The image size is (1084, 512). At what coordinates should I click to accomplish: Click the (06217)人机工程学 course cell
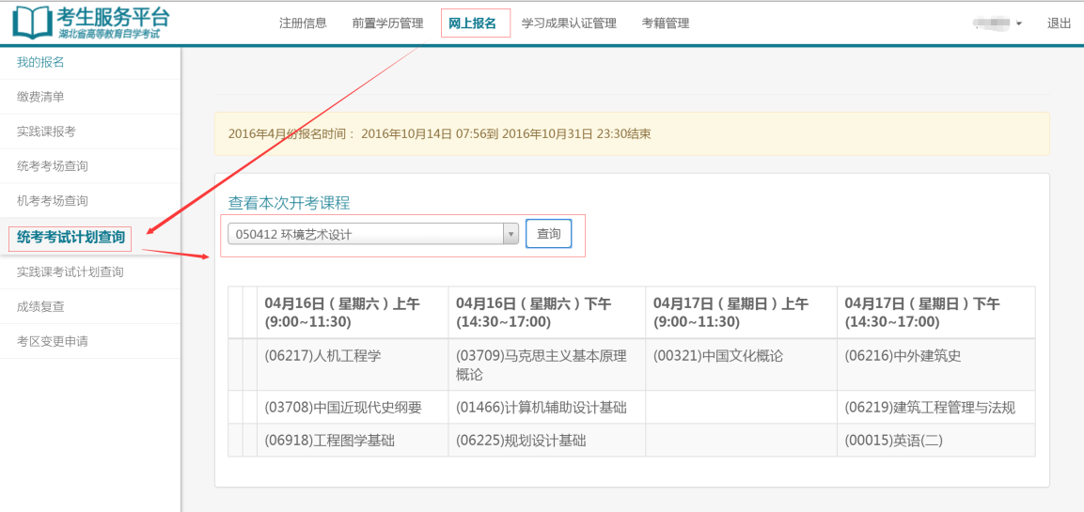pyautogui.click(x=323, y=356)
